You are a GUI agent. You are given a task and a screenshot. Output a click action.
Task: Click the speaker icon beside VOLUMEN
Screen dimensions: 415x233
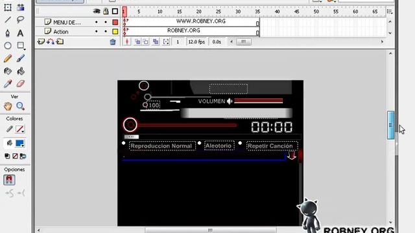click(230, 101)
